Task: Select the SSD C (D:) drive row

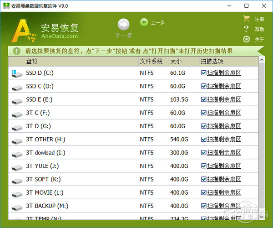Action: click(133, 86)
